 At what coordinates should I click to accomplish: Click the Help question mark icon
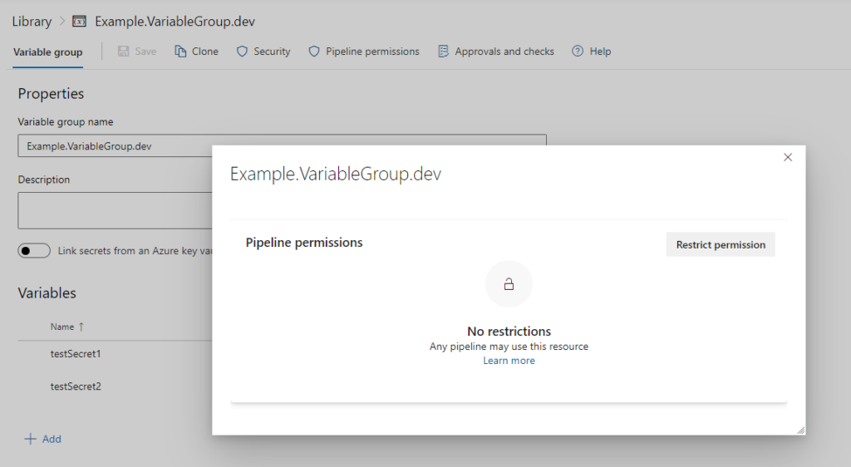(x=578, y=52)
